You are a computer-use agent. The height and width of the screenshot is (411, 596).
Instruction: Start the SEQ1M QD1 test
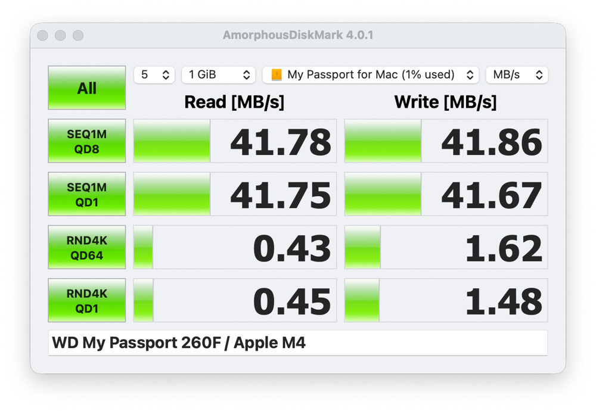click(x=86, y=194)
